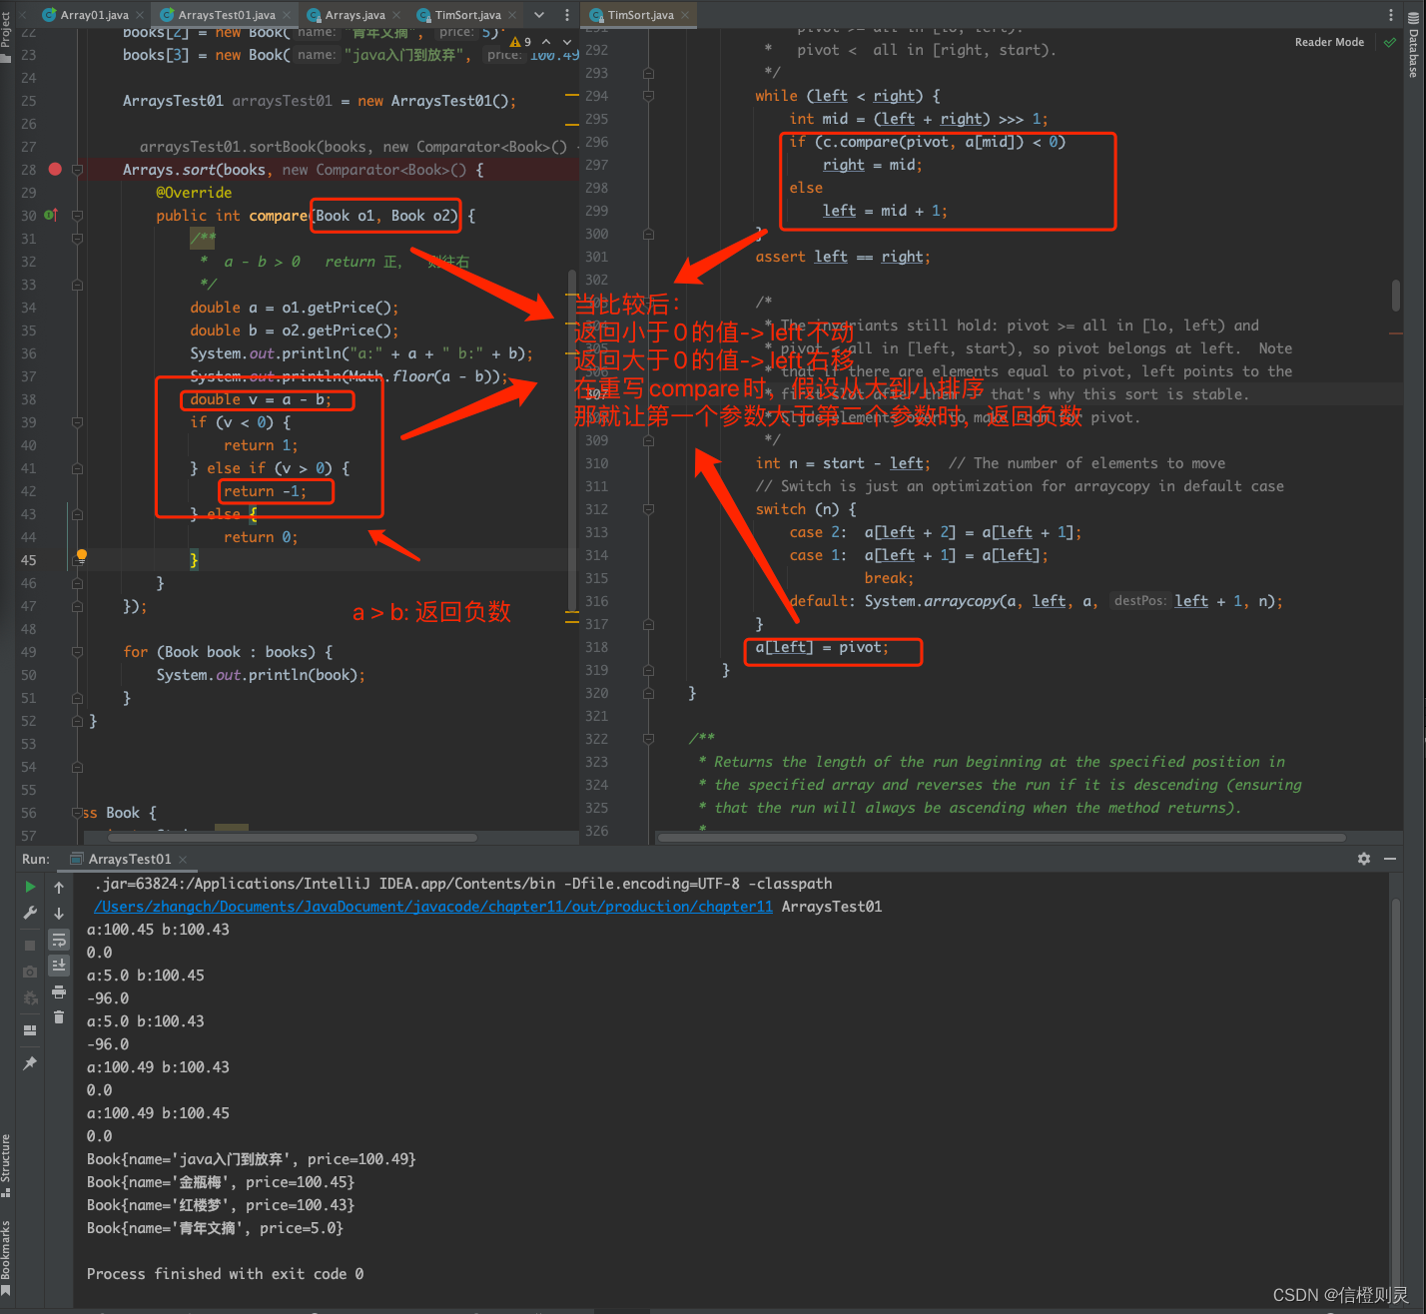Toggle the breakpoint on line 28
Screen dimensions: 1426x1314
[56, 169]
